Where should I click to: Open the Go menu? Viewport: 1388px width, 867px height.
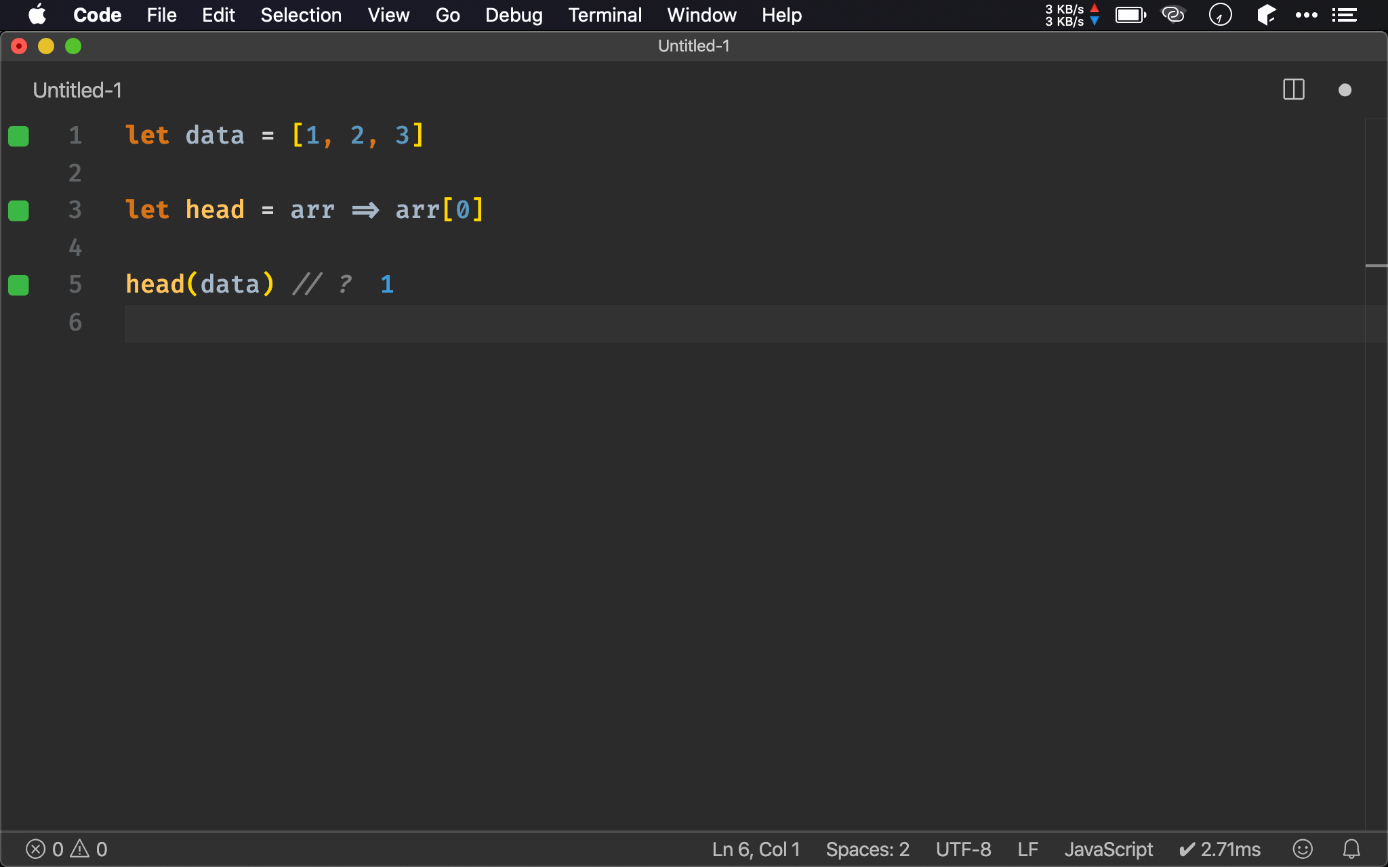coord(447,15)
